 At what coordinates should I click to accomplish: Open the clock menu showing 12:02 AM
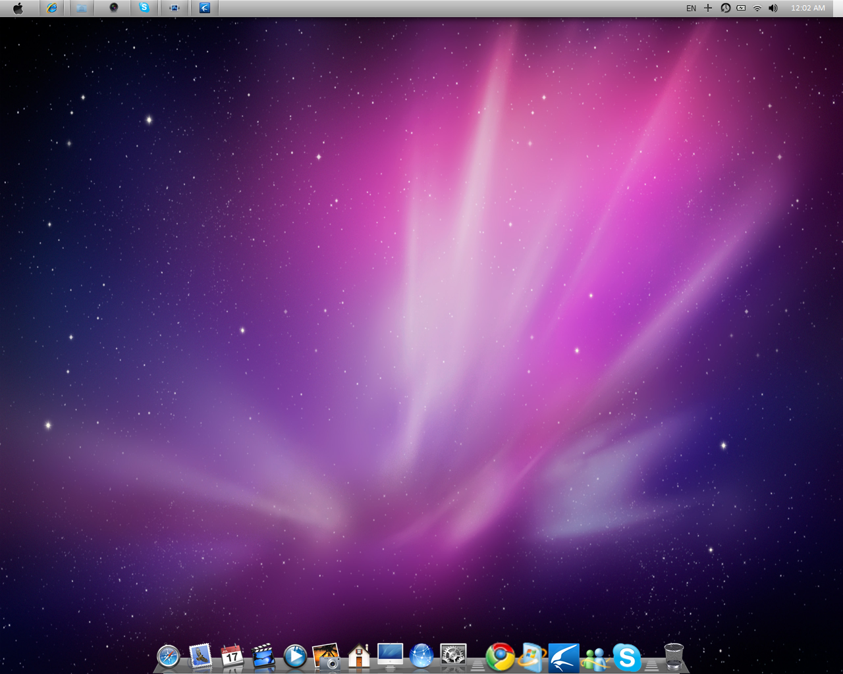808,8
